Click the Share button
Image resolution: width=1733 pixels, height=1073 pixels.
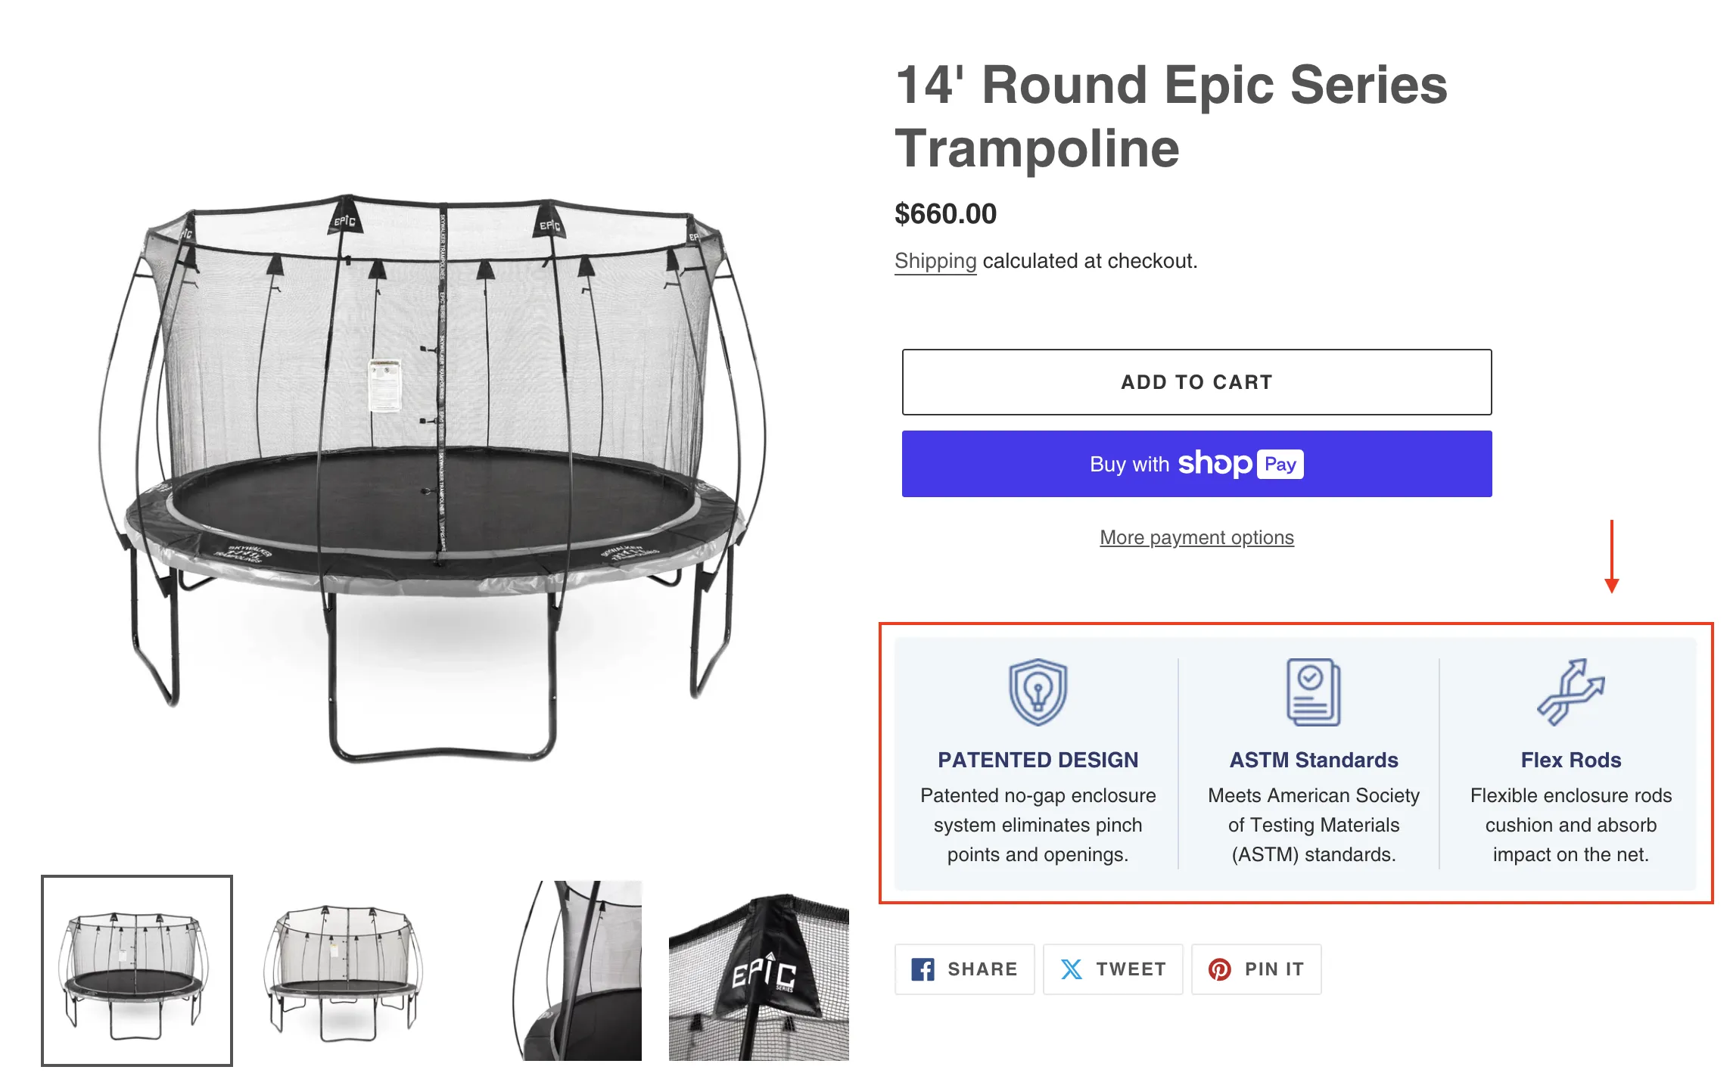pos(964,969)
